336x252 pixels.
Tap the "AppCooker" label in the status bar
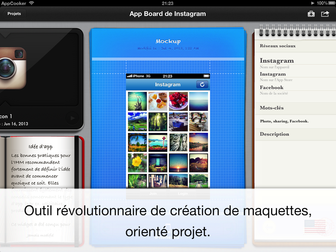14,3
